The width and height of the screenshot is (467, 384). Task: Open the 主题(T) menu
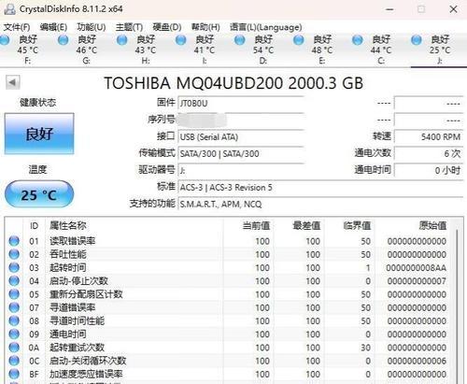[129, 27]
